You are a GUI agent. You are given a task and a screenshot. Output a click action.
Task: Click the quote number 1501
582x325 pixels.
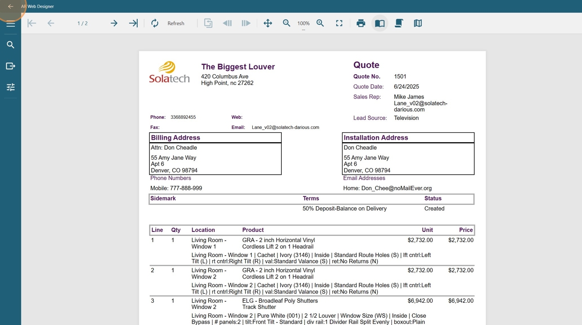tap(400, 77)
